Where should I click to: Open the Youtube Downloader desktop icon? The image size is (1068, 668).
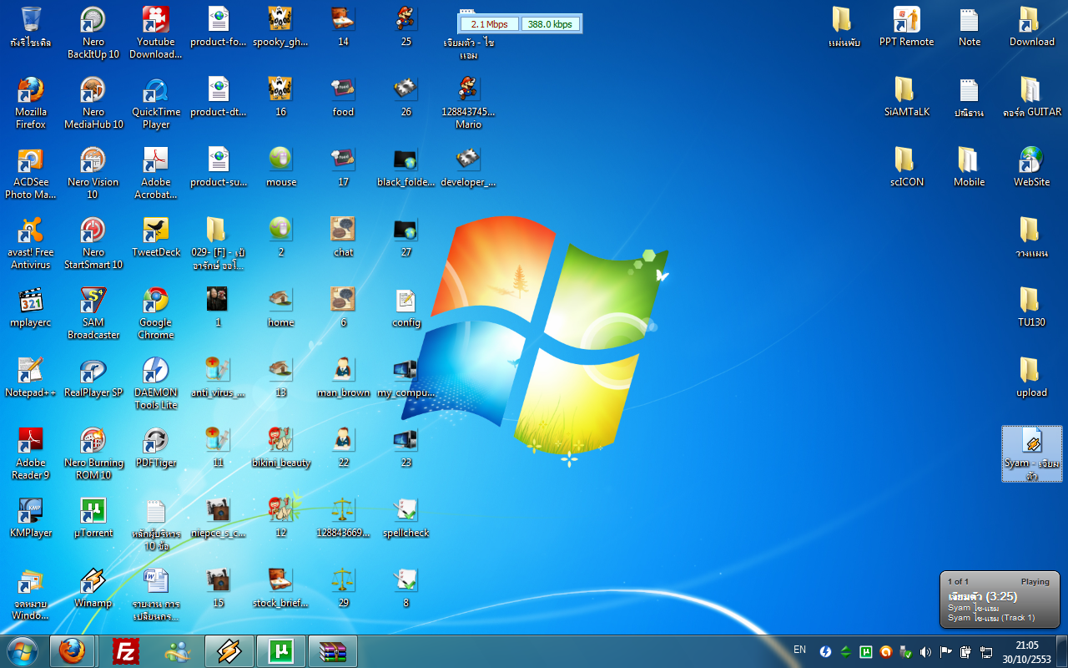click(x=156, y=32)
